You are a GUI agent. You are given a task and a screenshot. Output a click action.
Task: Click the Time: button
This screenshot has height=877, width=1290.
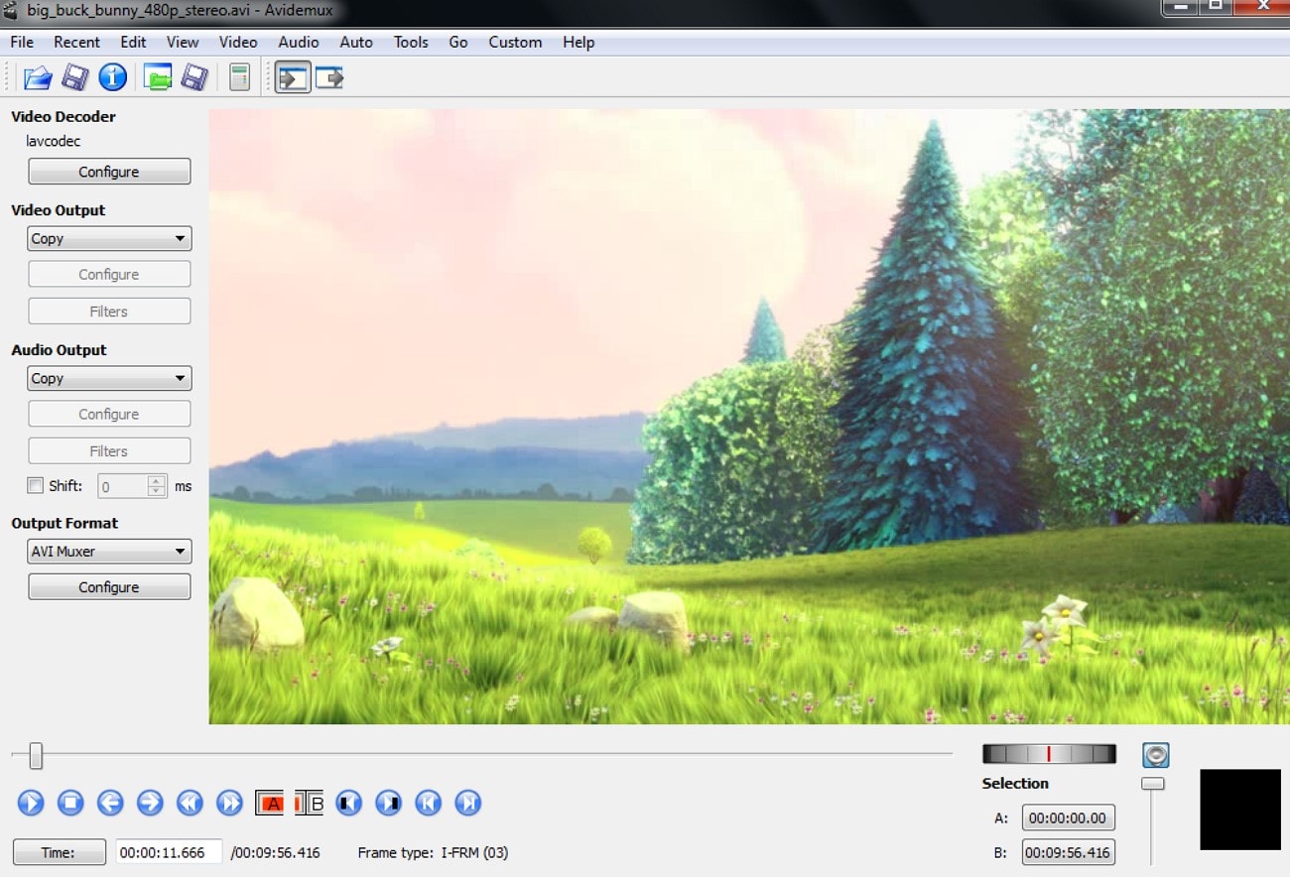point(60,852)
